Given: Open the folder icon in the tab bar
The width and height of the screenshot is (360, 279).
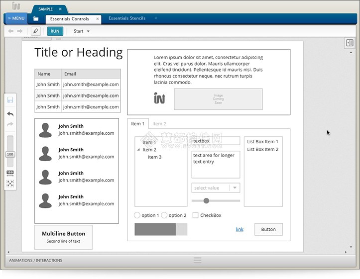Looking at the screenshot, I should 36,19.
